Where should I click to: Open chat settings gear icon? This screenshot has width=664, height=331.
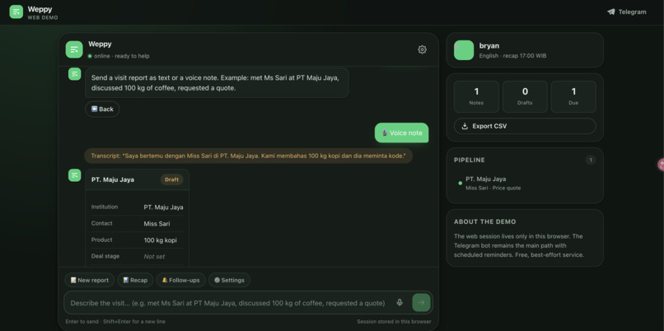click(422, 49)
